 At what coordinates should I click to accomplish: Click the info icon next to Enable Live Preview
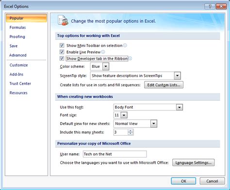click(x=103, y=52)
